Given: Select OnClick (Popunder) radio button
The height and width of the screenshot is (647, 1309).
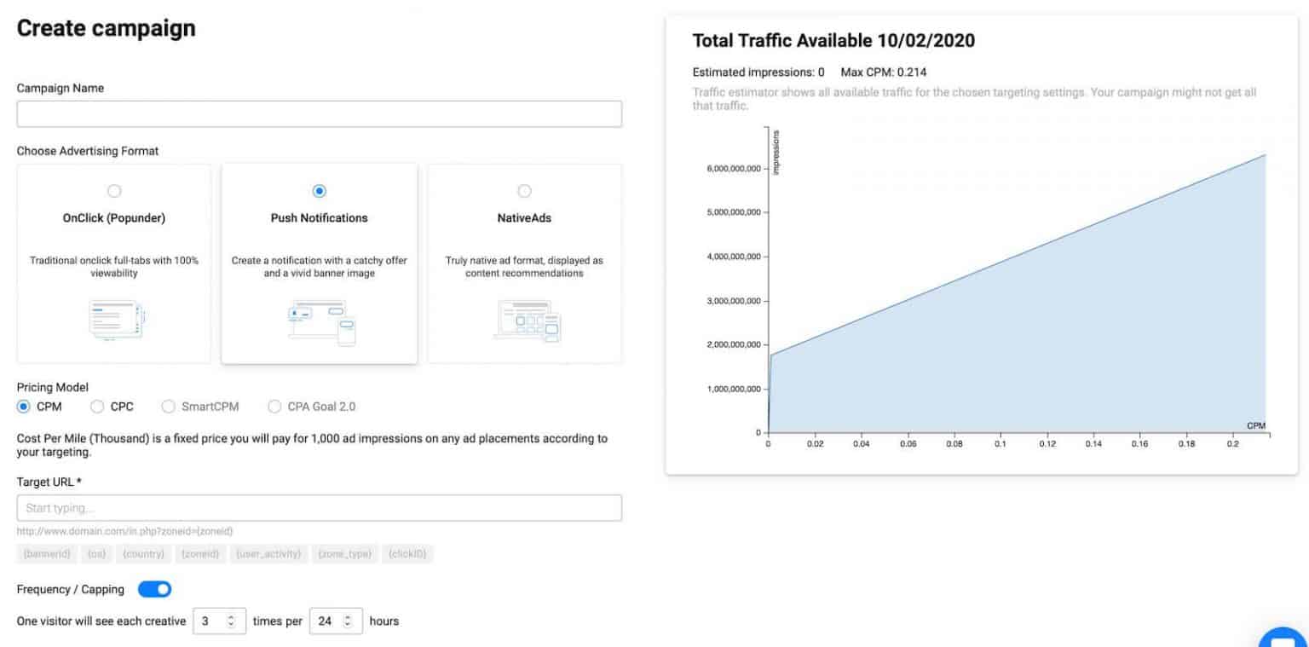Looking at the screenshot, I should tap(114, 191).
